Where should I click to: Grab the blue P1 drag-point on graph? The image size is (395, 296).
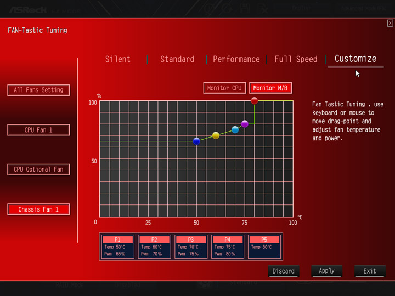point(196,141)
